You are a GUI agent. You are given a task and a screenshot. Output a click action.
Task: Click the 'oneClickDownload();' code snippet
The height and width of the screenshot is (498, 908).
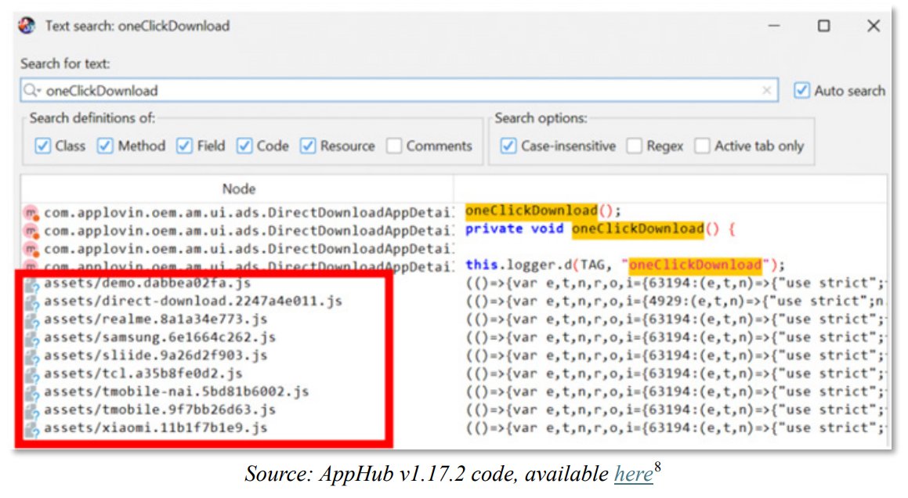coord(543,211)
